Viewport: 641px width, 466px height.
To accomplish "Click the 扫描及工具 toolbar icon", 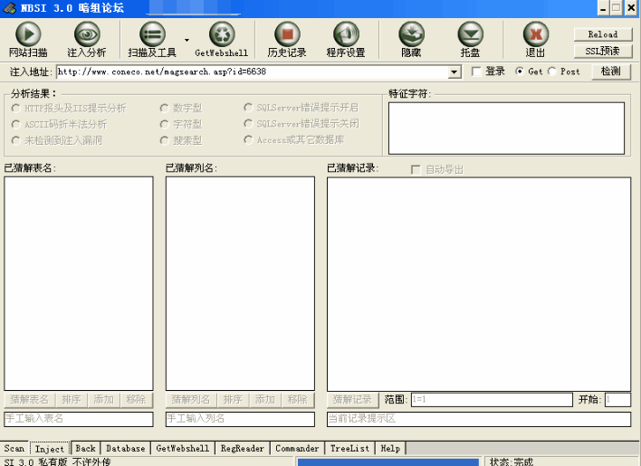I will pyautogui.click(x=152, y=40).
